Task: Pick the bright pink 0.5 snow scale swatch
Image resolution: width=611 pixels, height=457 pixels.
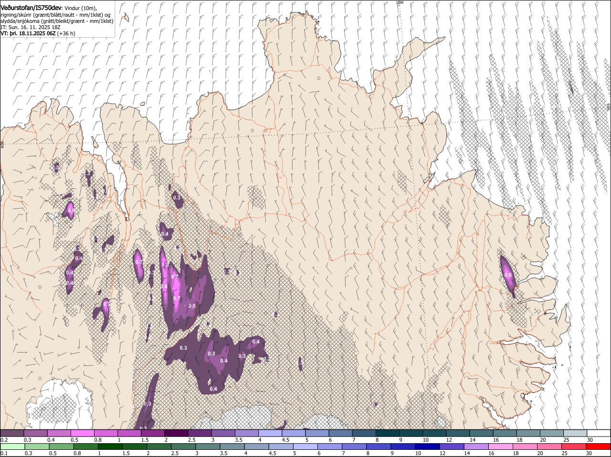Action: (x=82, y=433)
